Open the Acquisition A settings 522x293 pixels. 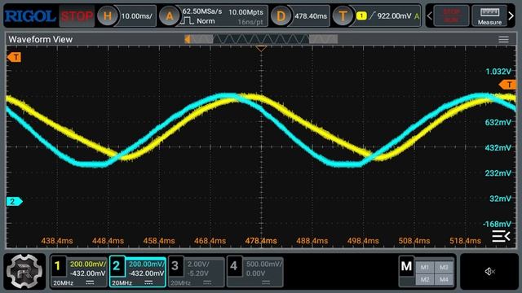[170, 16]
